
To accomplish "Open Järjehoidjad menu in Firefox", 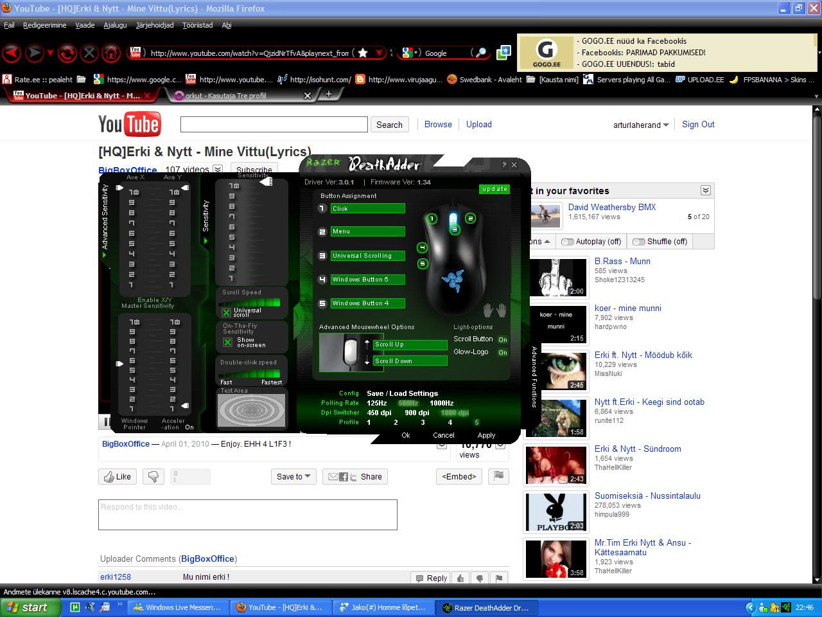I will pyautogui.click(x=155, y=25).
